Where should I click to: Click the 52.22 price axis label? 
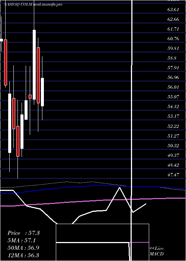[x=173, y=126]
